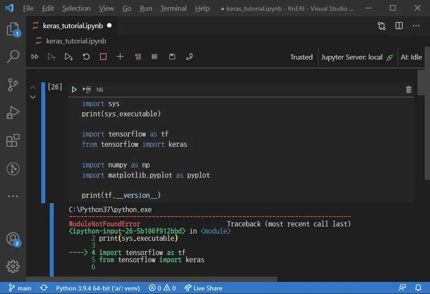Open Source Control view

(x=13, y=85)
